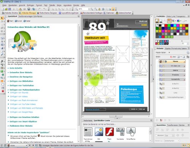Choose the Bild icon in QuickBuilder-Leiste
Image resolution: width=190 pixels, height=148 pixels.
(99, 132)
